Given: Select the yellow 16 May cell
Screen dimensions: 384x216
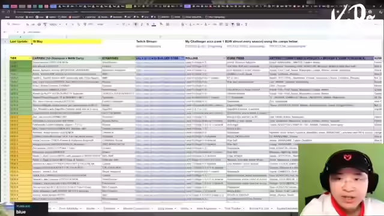Looking at the screenshot, I should pos(67,41).
